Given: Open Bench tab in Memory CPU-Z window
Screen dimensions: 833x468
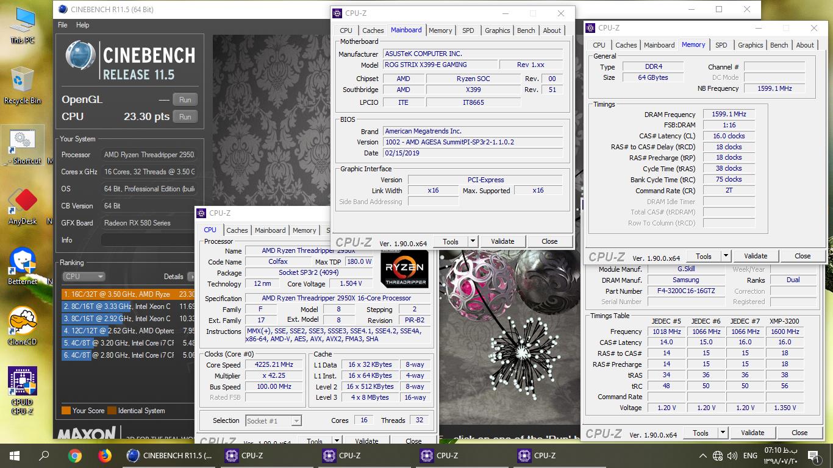Looking at the screenshot, I should [779, 45].
